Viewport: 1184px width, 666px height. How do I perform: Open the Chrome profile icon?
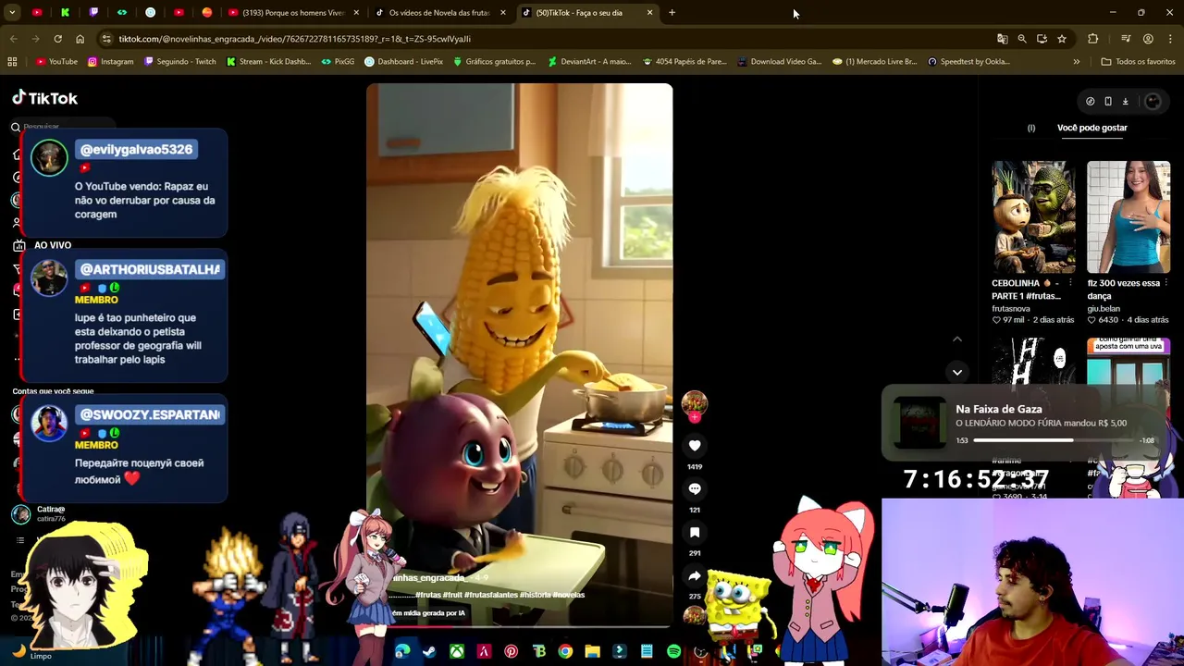pyautogui.click(x=1148, y=39)
